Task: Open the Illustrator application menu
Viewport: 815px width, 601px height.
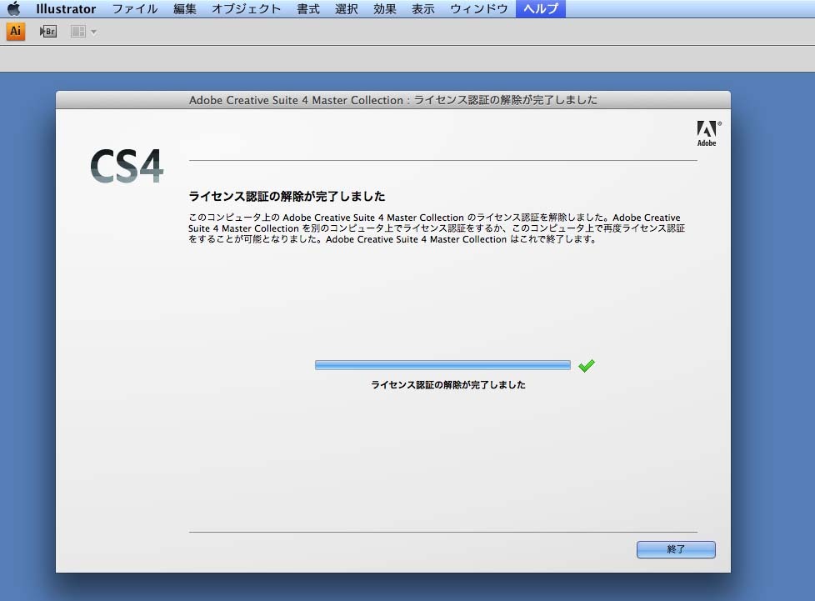Action: [x=66, y=9]
